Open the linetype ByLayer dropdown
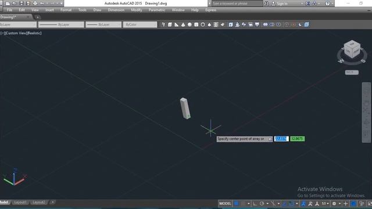 point(61,24)
